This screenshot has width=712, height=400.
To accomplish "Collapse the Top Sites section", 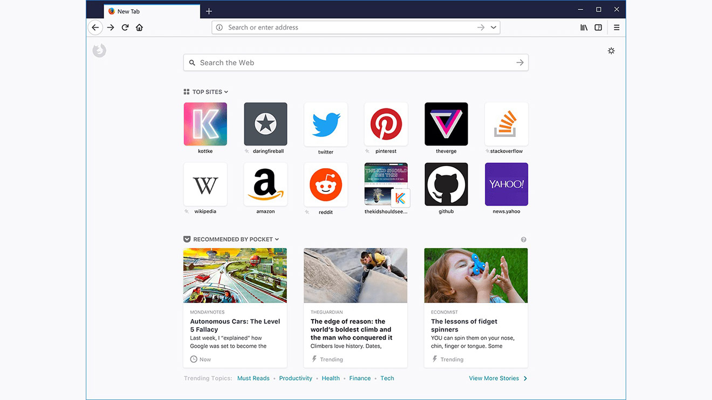I will 210,92.
